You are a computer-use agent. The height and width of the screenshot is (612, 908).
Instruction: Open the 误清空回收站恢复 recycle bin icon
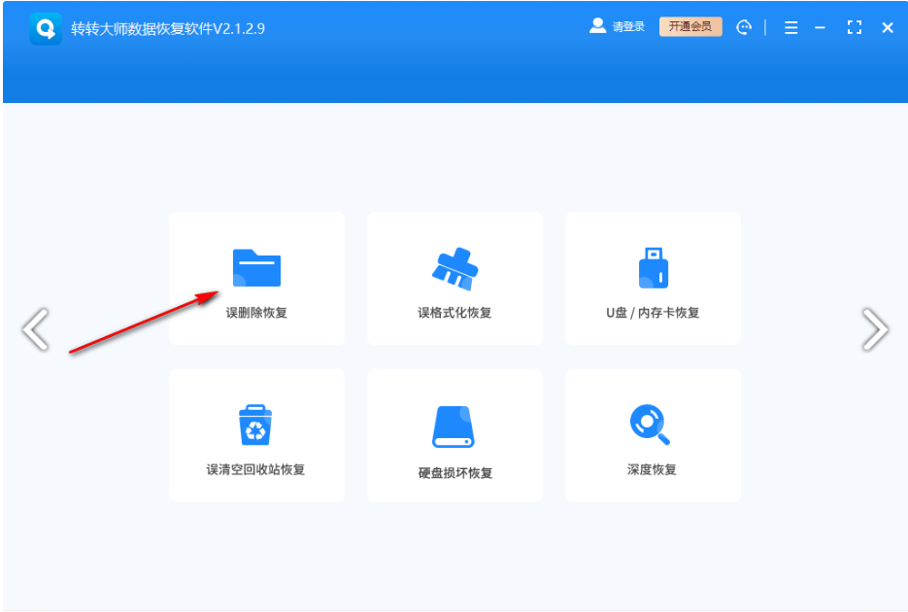tap(255, 425)
